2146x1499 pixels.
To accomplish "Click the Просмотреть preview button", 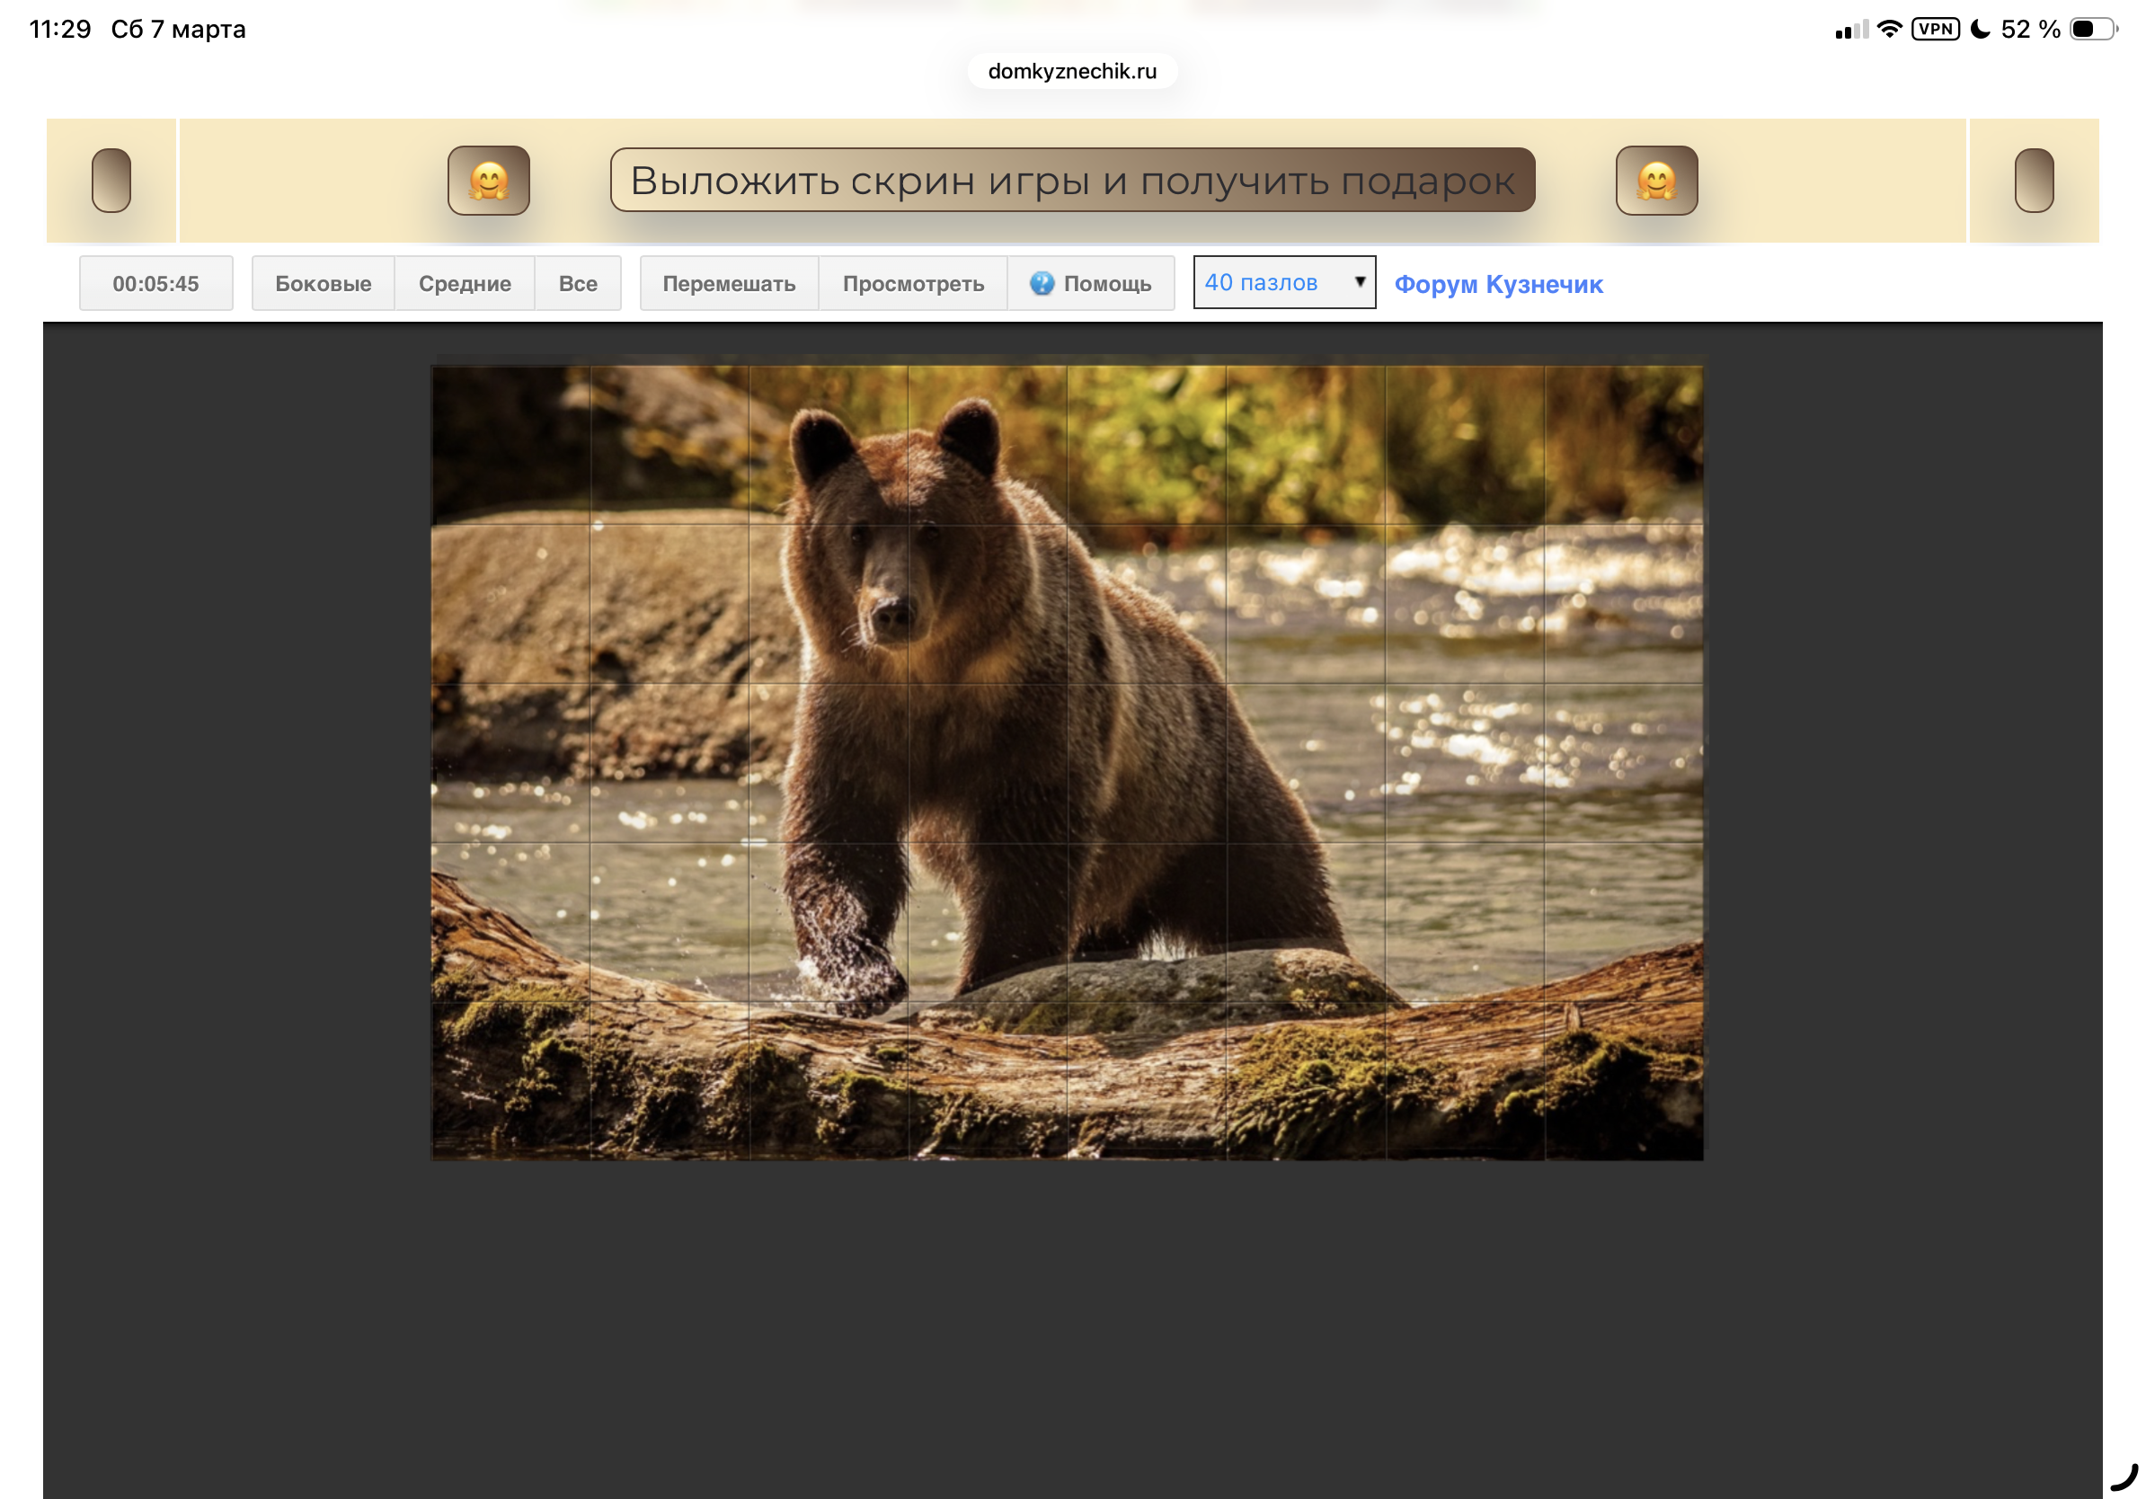I will (x=912, y=283).
